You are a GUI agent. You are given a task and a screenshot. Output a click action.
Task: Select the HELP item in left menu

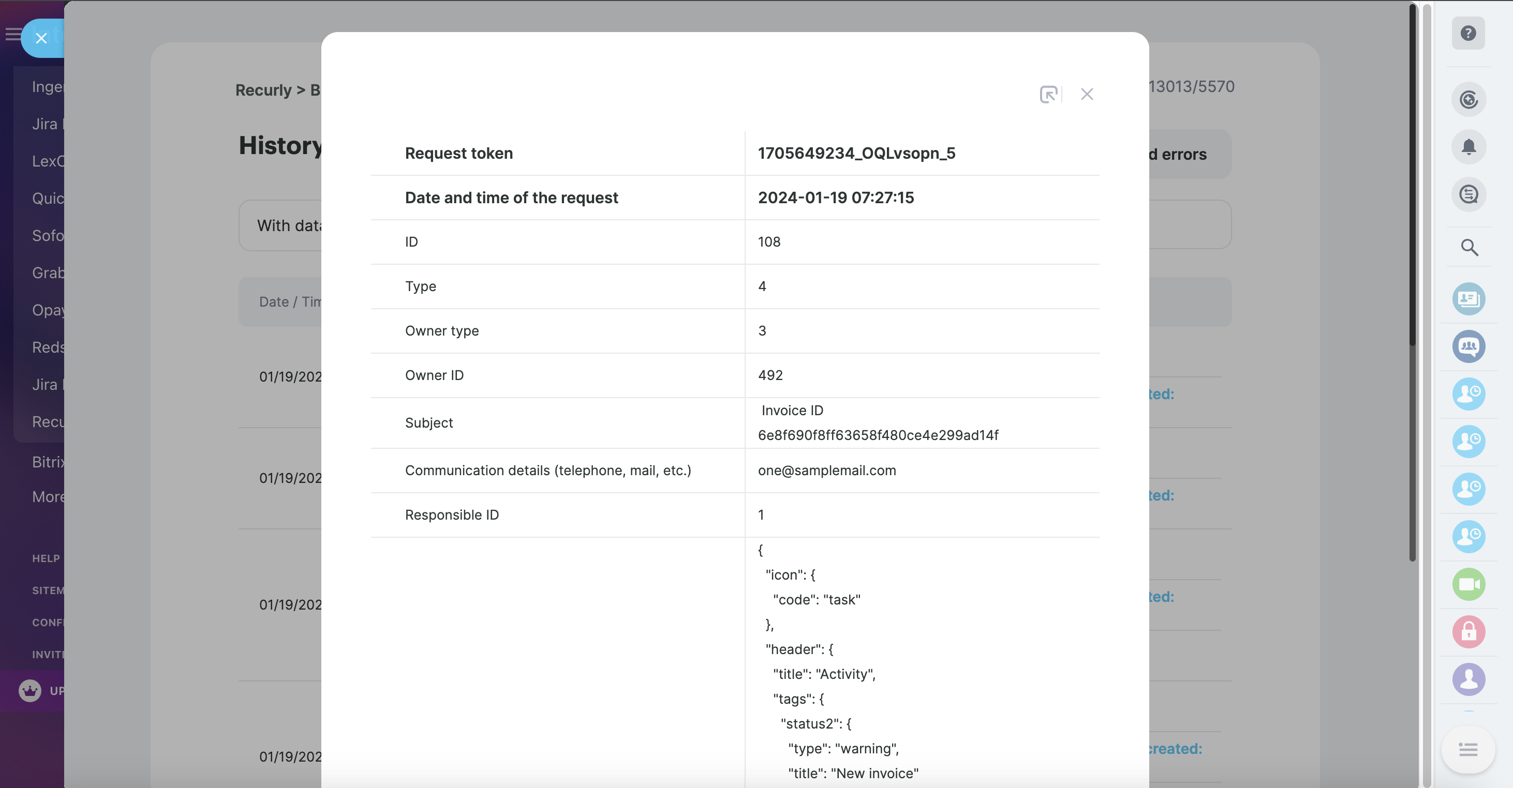pos(46,558)
